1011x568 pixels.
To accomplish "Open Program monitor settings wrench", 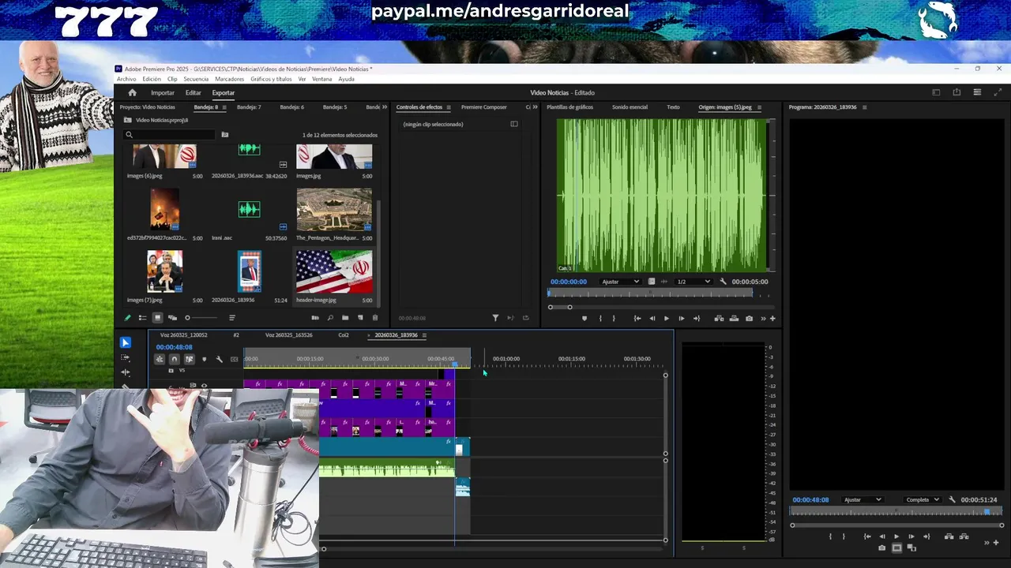I will click(x=952, y=499).
